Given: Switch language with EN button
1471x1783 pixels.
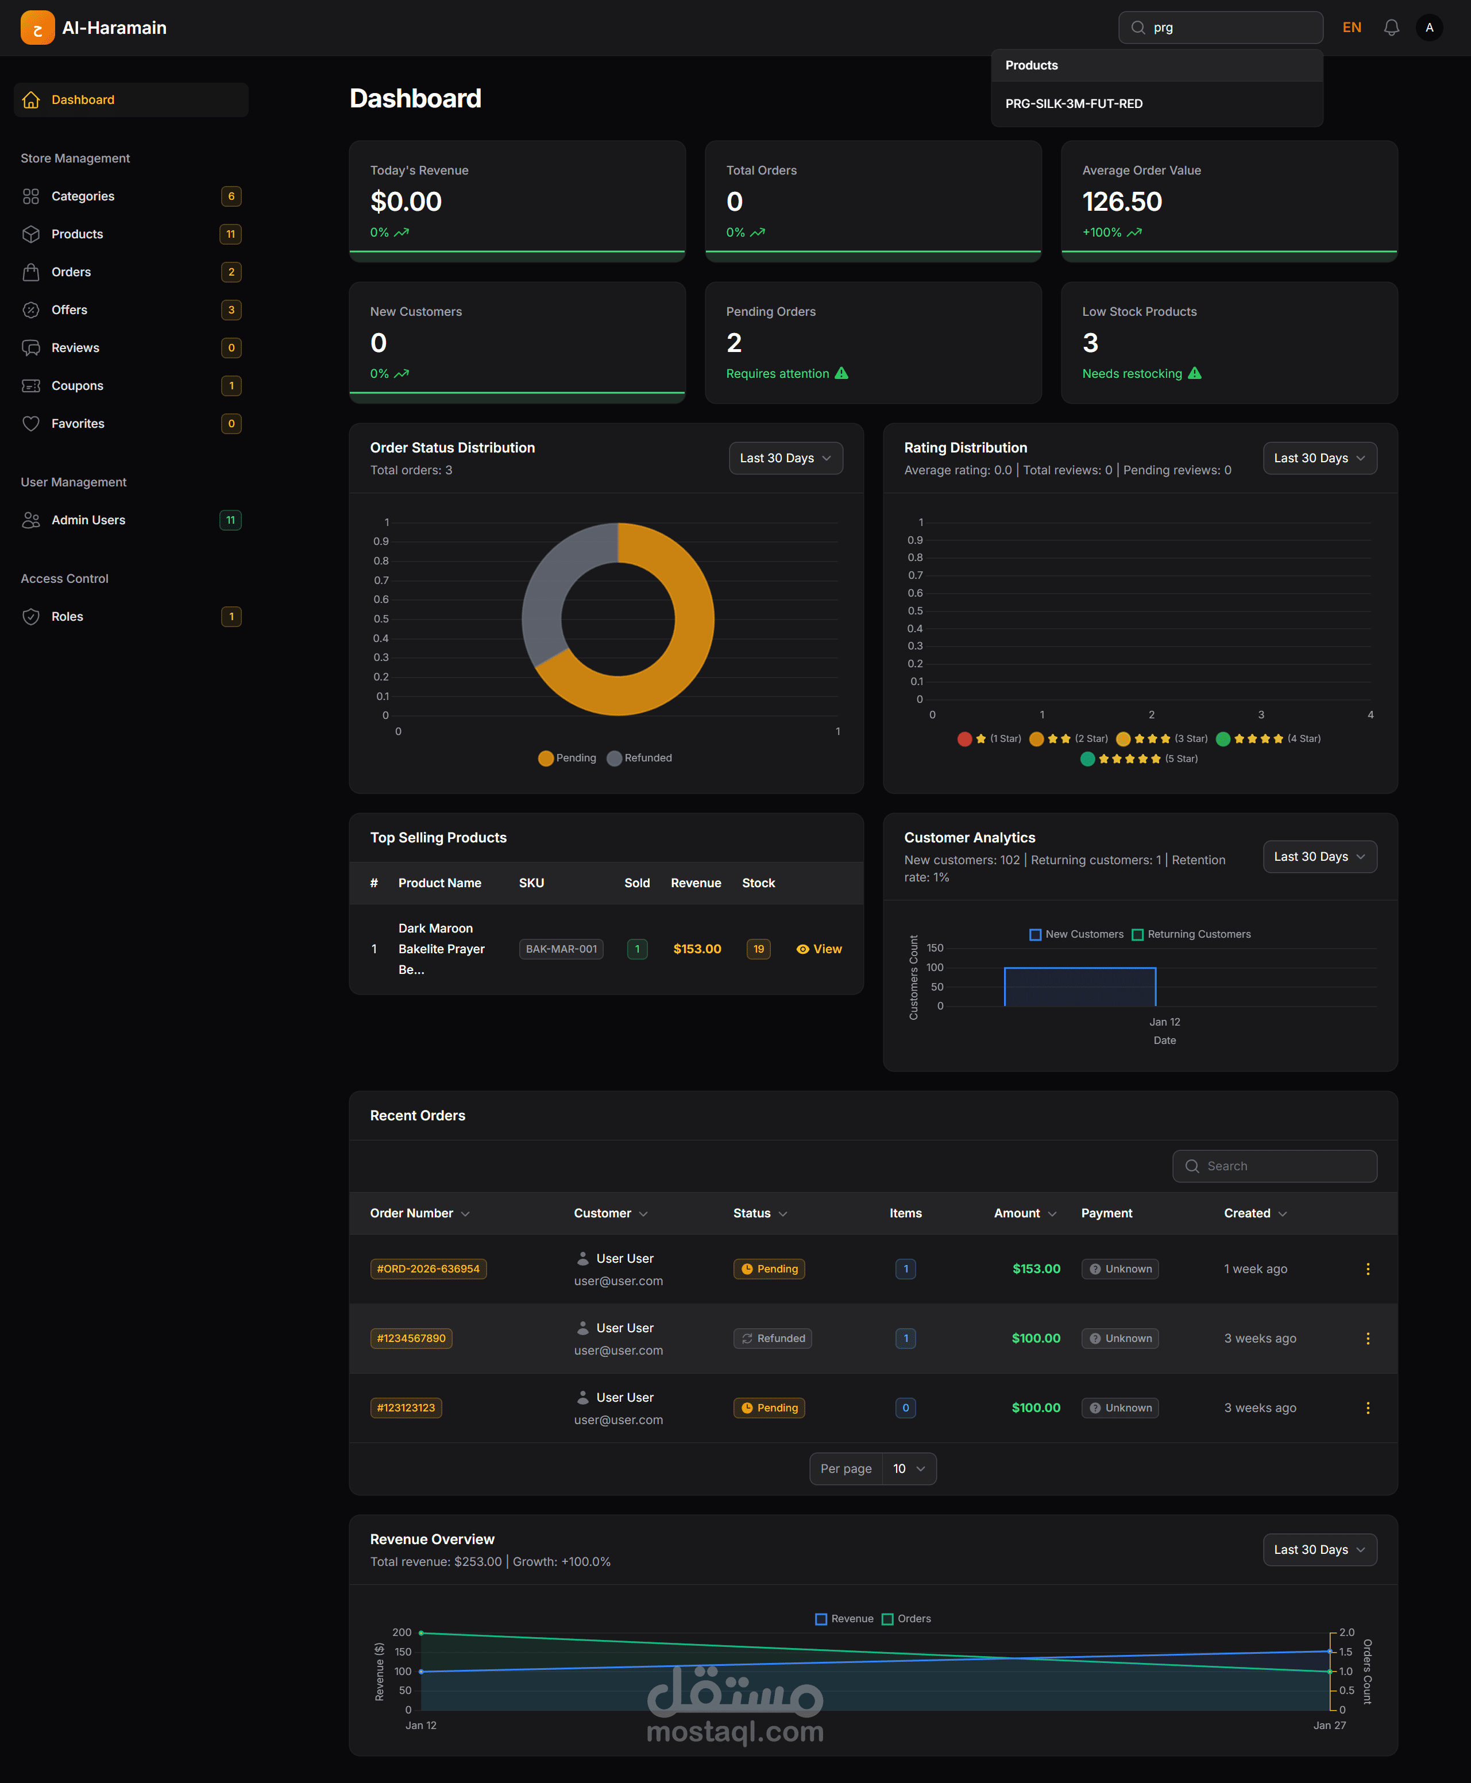Looking at the screenshot, I should pos(1351,28).
